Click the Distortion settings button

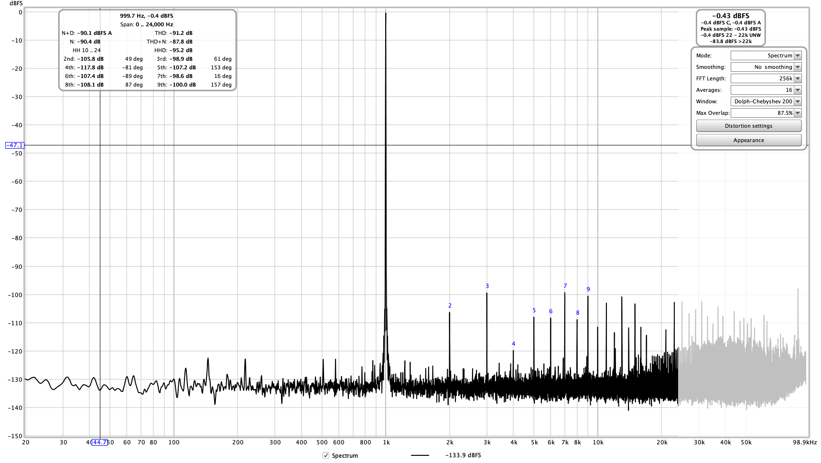click(749, 126)
